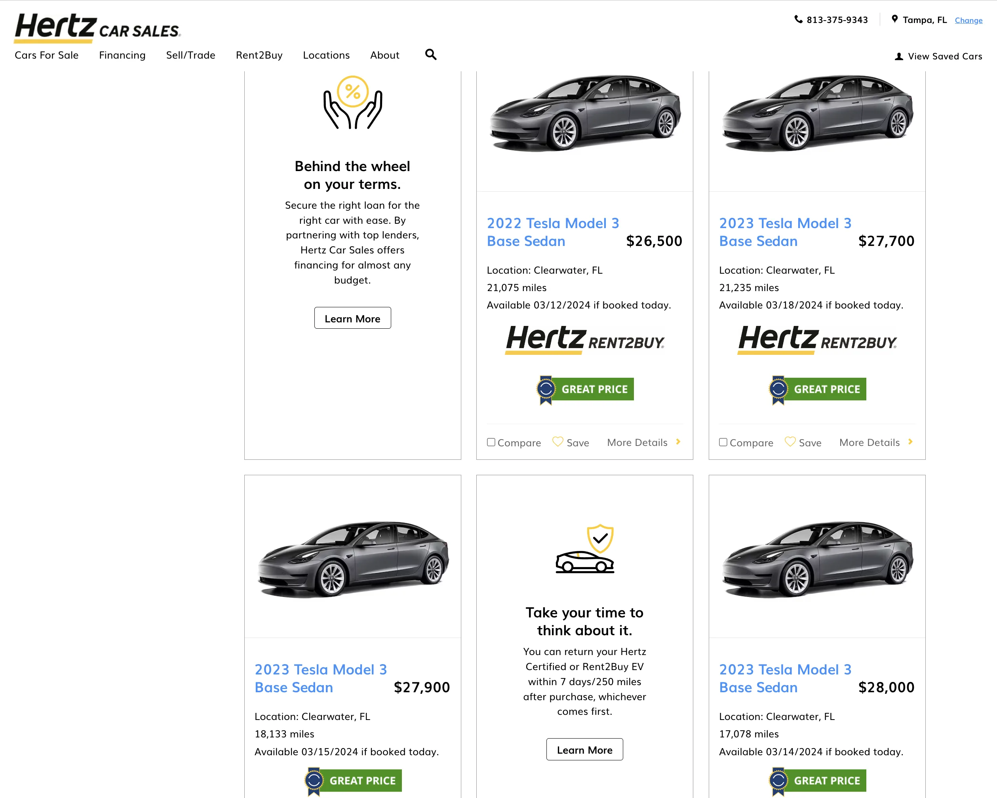Open the Rent2Buy menu
Viewport: 997px width, 798px height.
coord(259,55)
